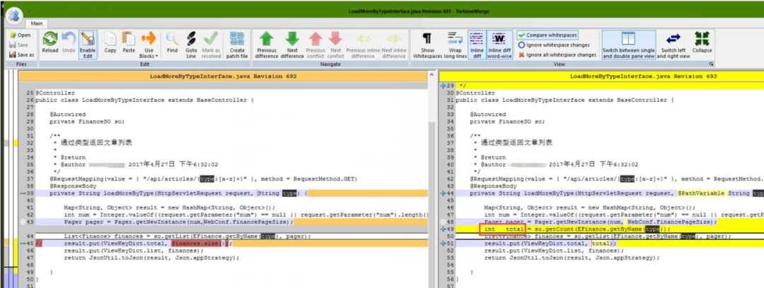Open the quick access toolbar dropdown arrow
Viewport: 764px width, 288px height.
coord(29,11)
